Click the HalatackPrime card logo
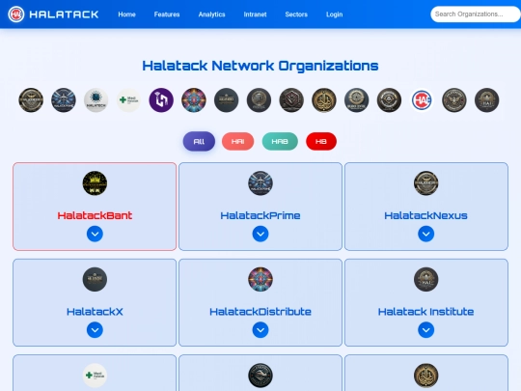Screen dimensions: 521x391 [x=260, y=183]
